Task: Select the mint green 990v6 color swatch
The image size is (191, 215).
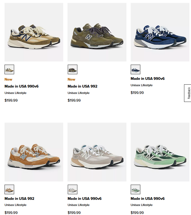Action: 136,189
